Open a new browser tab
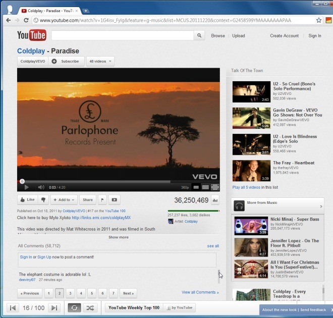The height and width of the screenshot is (318, 333). coord(86,11)
